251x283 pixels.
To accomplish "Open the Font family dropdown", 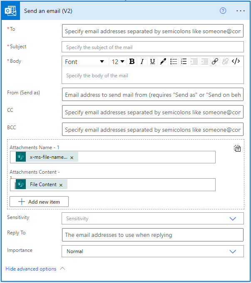I will pos(84,62).
